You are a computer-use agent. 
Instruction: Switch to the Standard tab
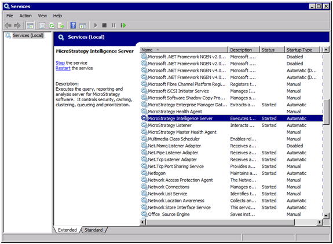[93, 230]
